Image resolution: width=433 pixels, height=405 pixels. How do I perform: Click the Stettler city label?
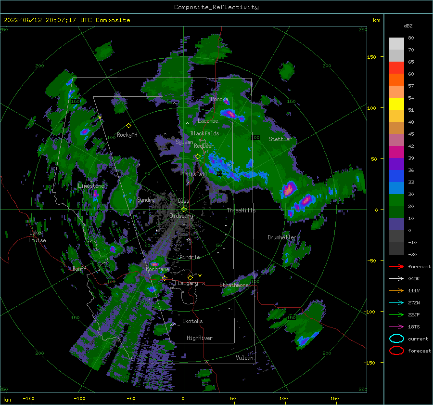tap(280, 139)
